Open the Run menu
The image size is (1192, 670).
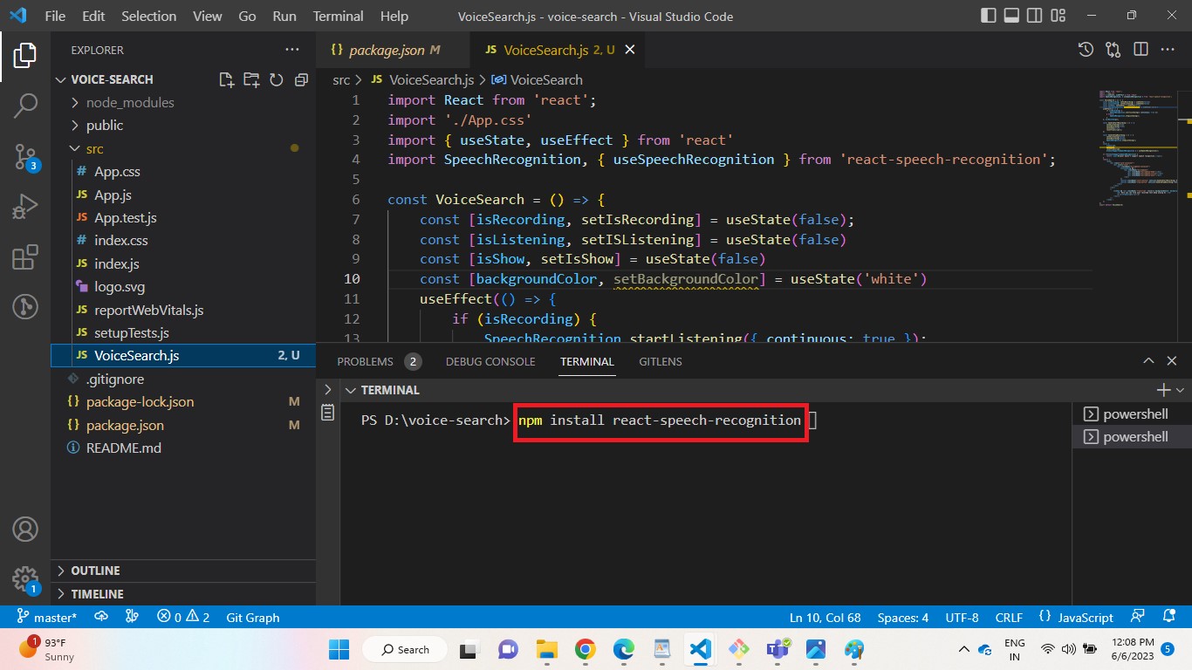(284, 16)
